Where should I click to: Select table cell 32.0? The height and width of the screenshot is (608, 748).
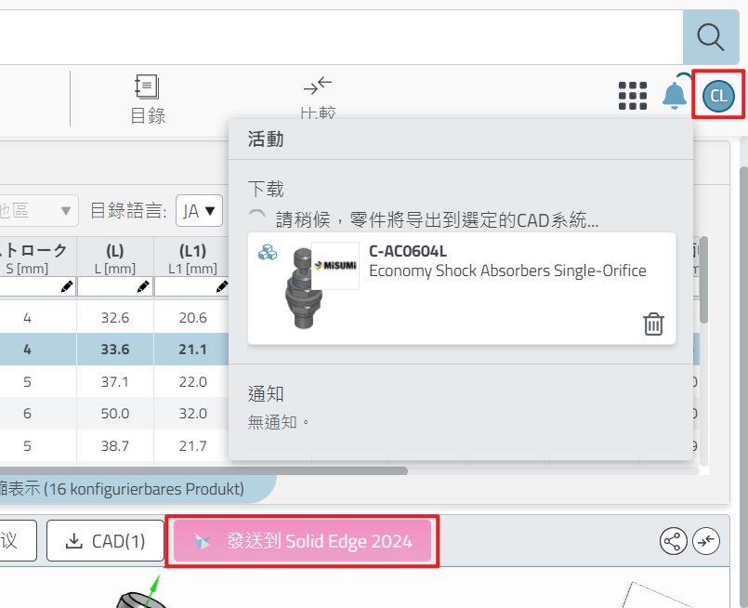[191, 414]
